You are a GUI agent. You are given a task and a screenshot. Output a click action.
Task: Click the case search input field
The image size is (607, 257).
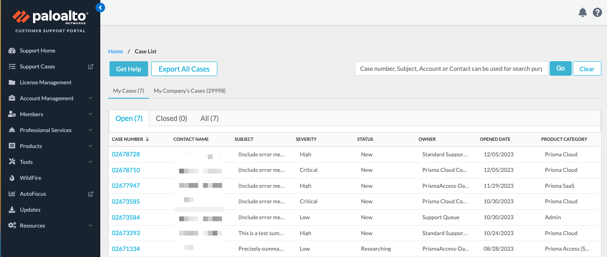(x=452, y=68)
